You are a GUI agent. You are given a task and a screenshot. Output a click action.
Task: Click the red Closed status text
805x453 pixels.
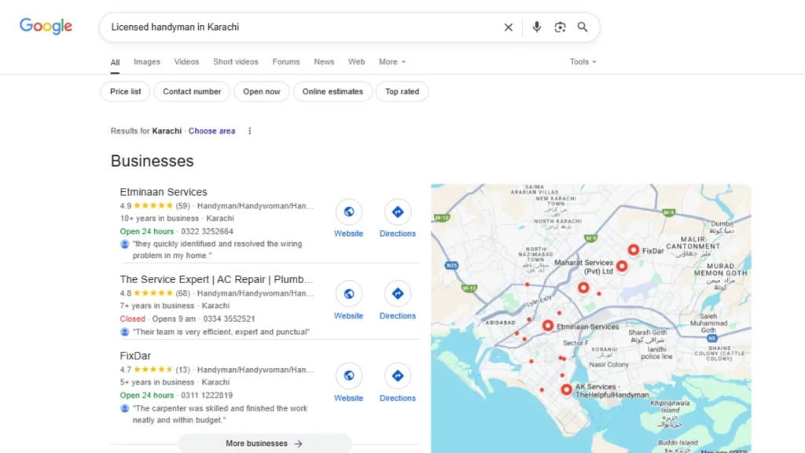click(x=132, y=319)
